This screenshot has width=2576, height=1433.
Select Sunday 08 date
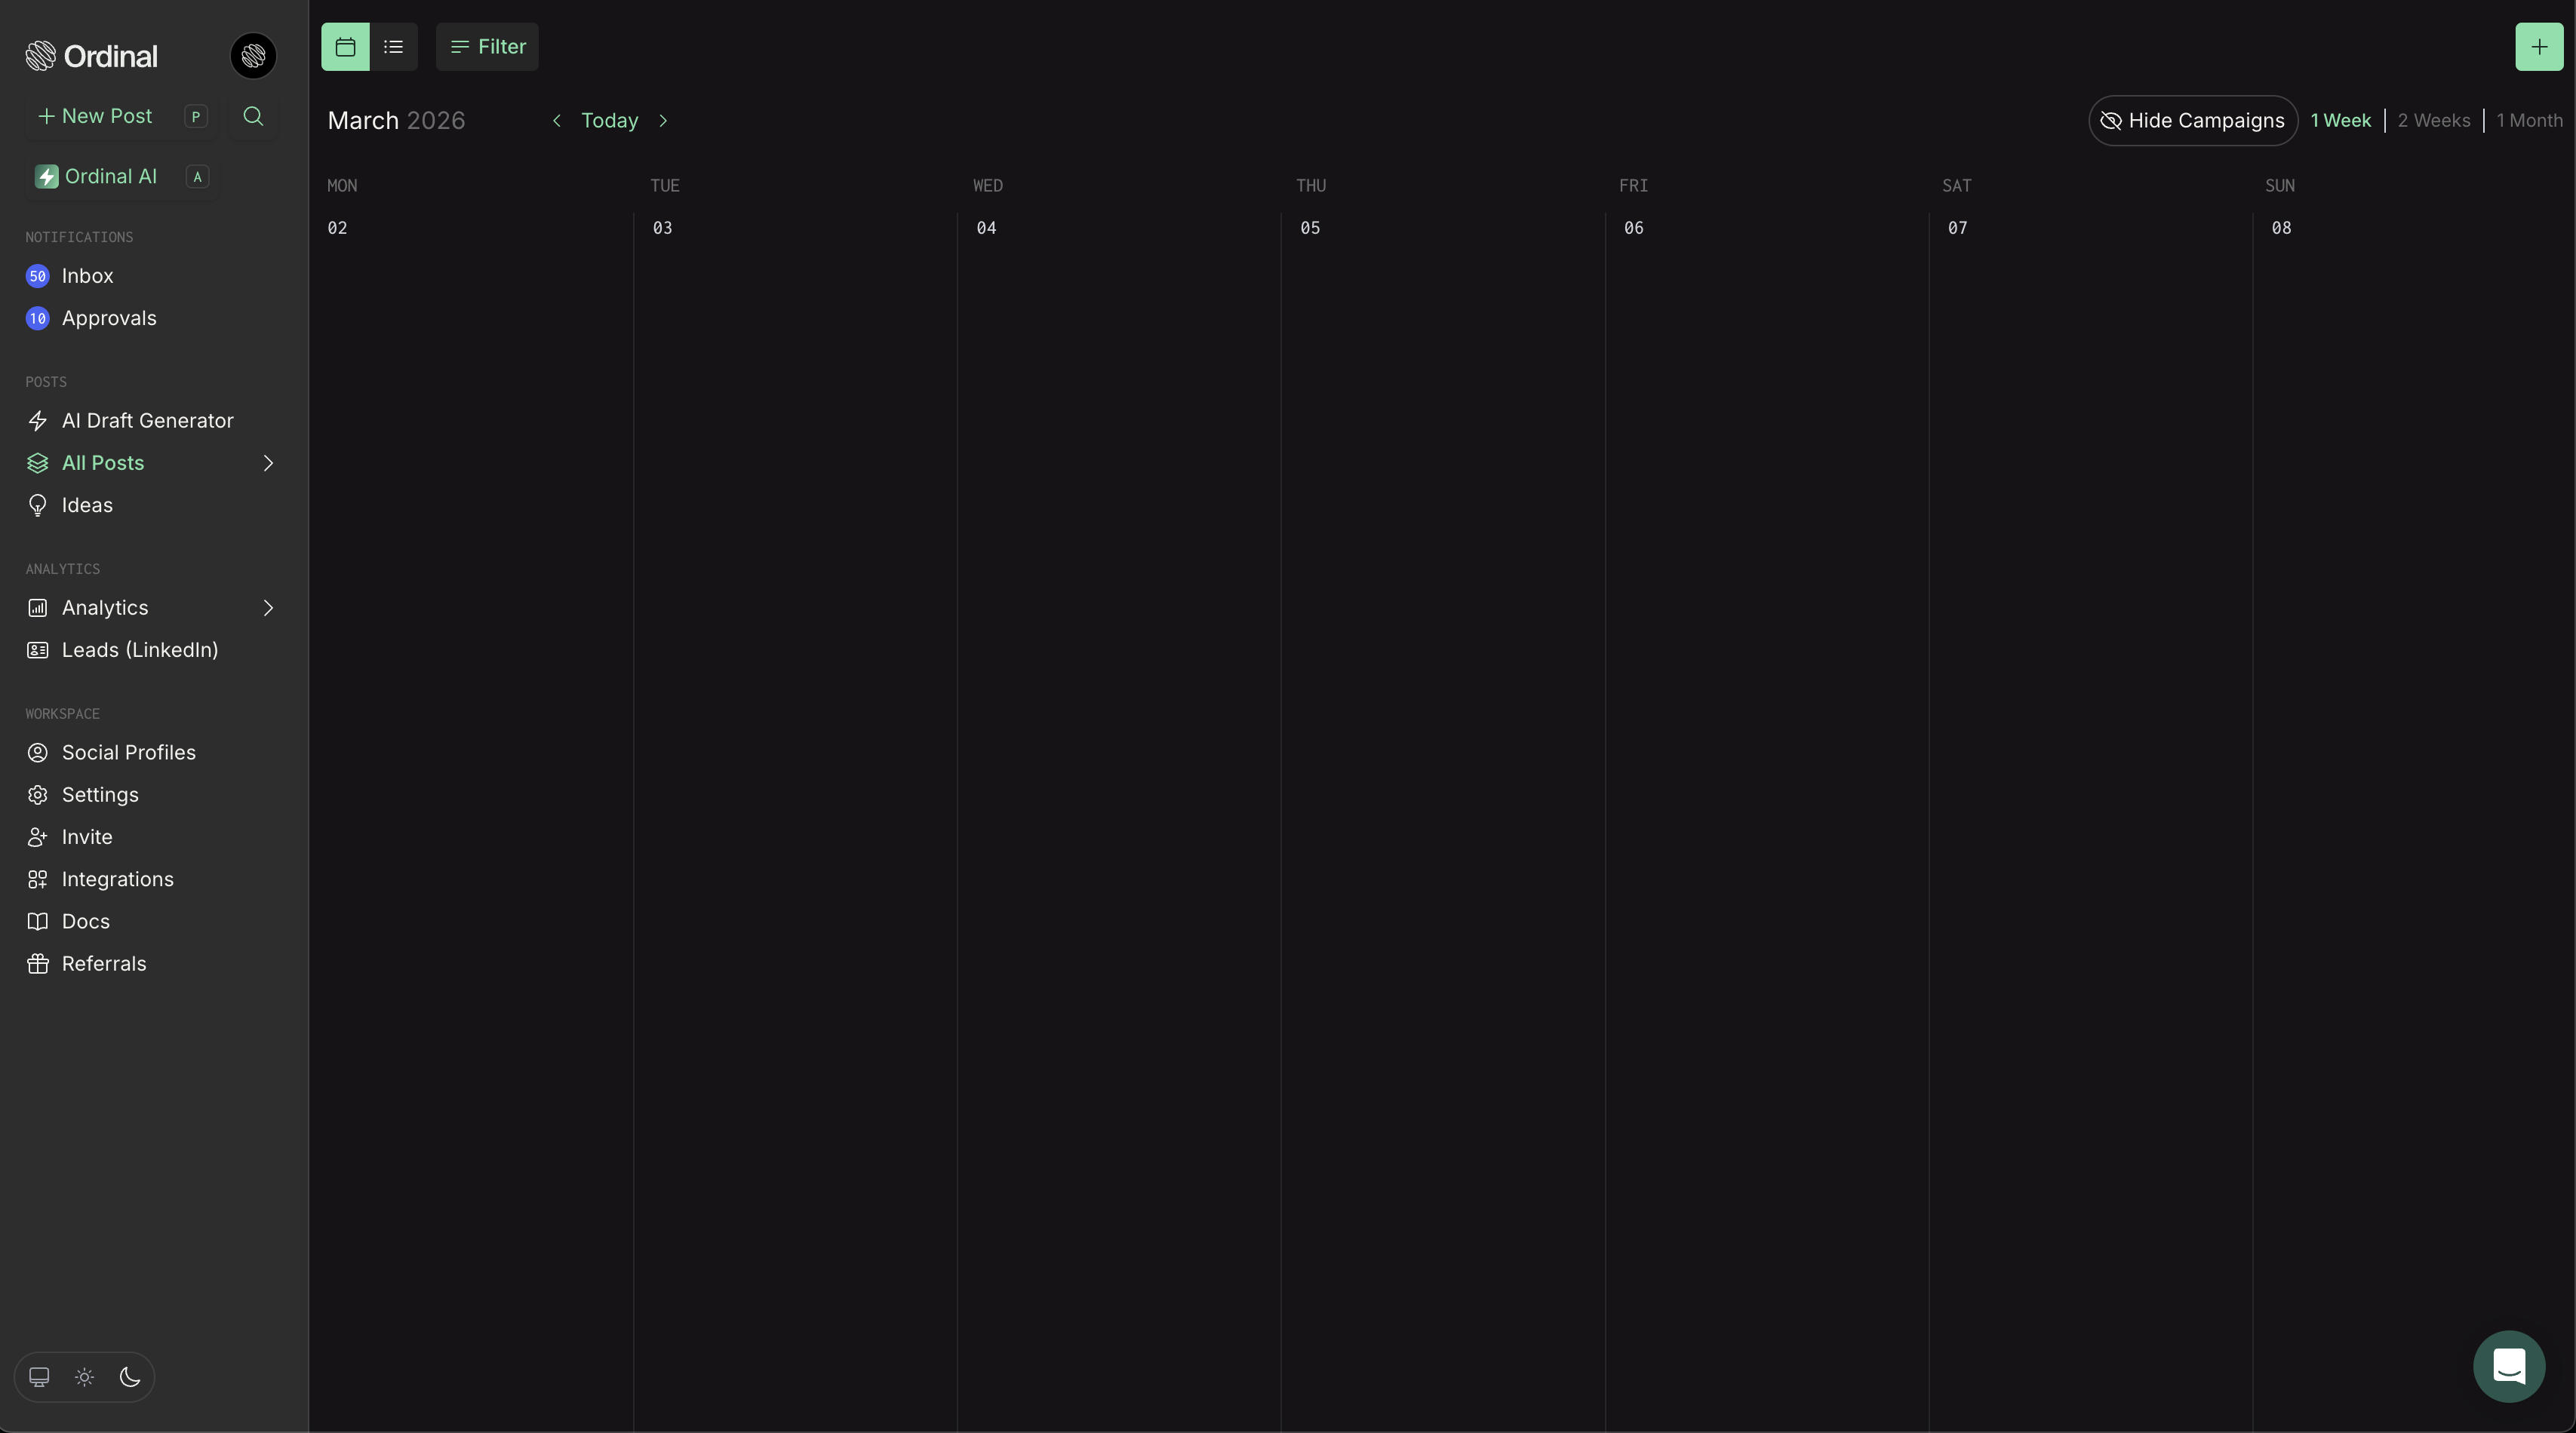point(2281,229)
